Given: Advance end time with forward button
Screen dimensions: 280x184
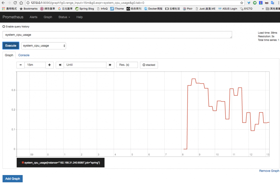Looking at the screenshot, I should click(x=110, y=65).
